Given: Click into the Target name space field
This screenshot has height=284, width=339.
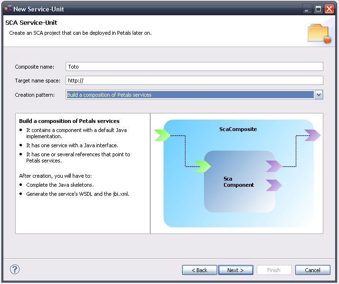Looking at the screenshot, I should 194,81.
